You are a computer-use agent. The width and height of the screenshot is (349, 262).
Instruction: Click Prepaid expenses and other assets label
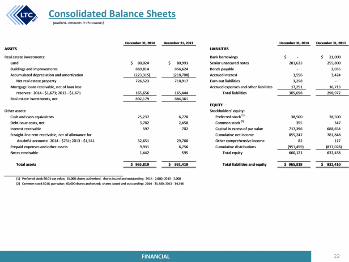click(x=39, y=147)
